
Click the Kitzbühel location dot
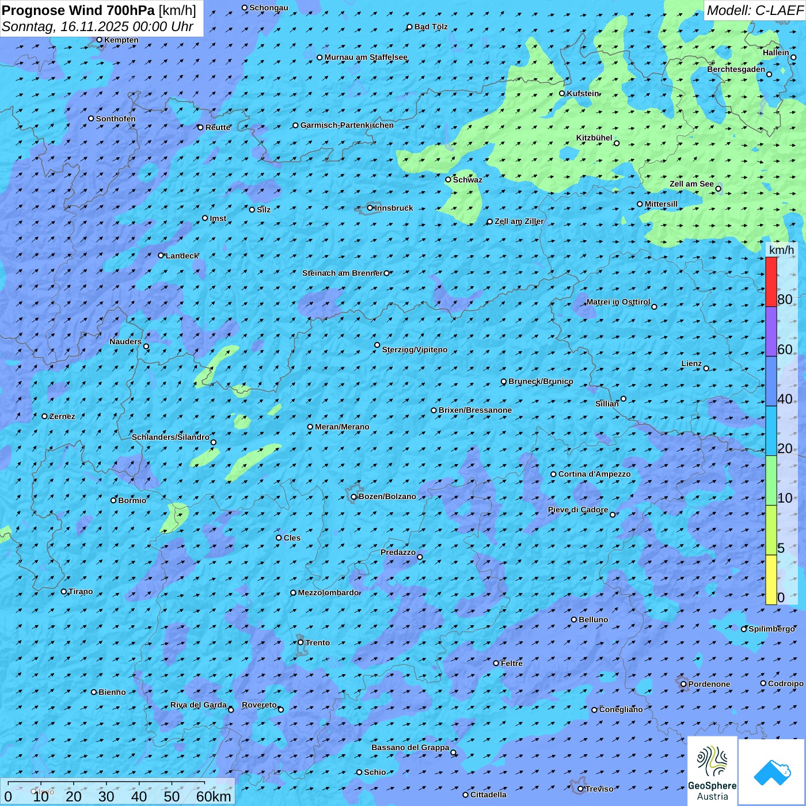click(617, 143)
